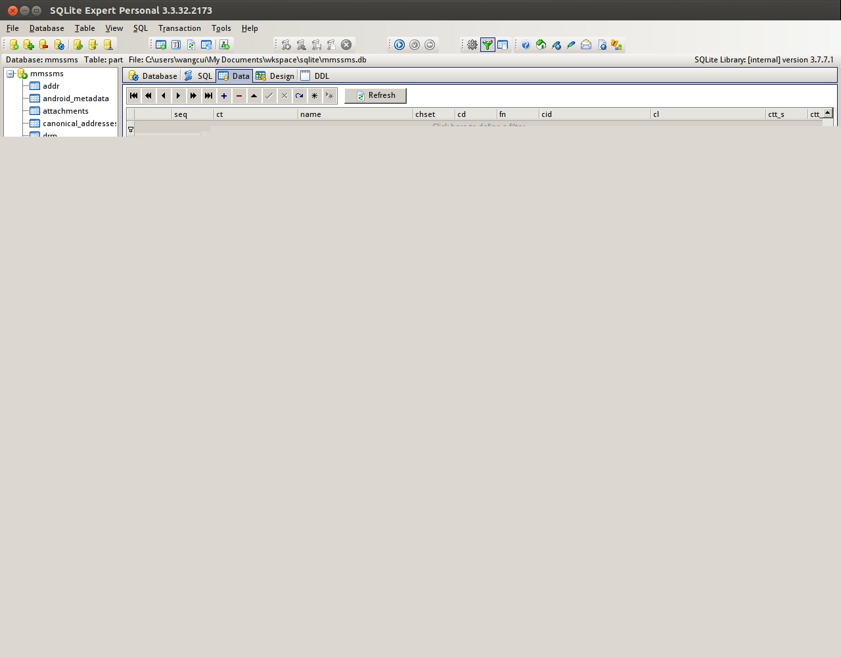The image size is (841, 657).
Task: Click the rollback transaction arrow icon
Action: tap(430, 45)
